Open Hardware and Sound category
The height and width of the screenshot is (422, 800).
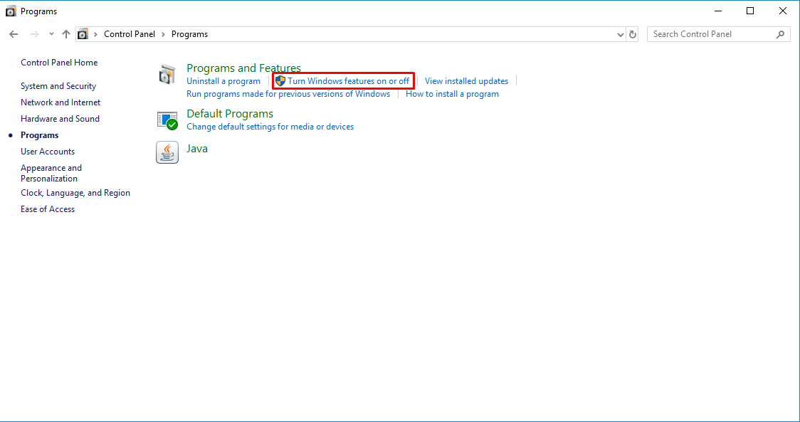[x=60, y=118]
